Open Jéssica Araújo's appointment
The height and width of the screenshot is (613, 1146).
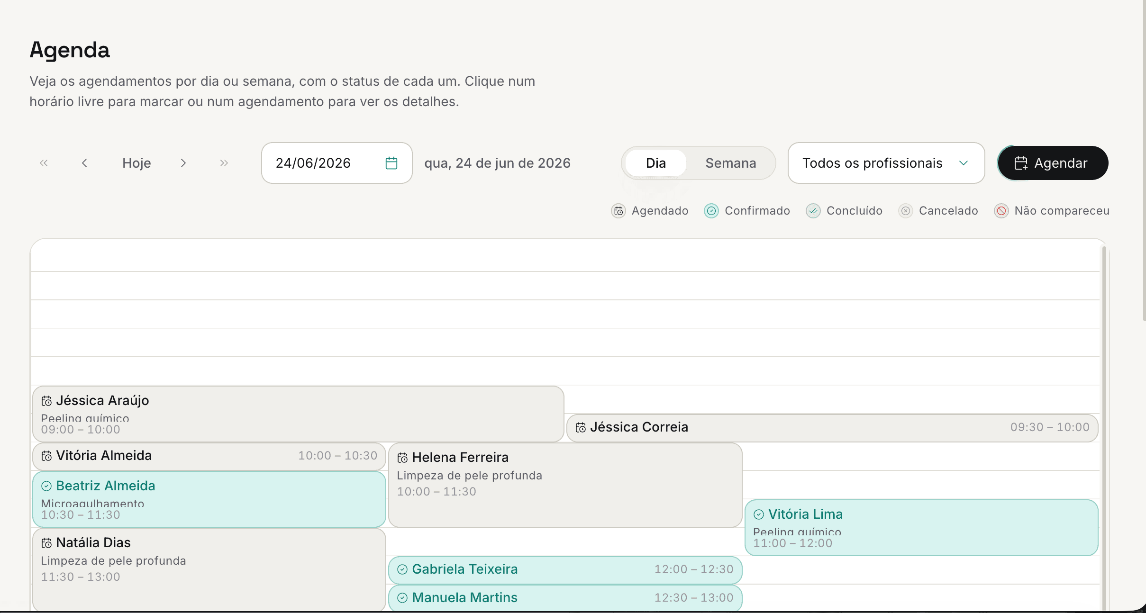[x=298, y=414]
